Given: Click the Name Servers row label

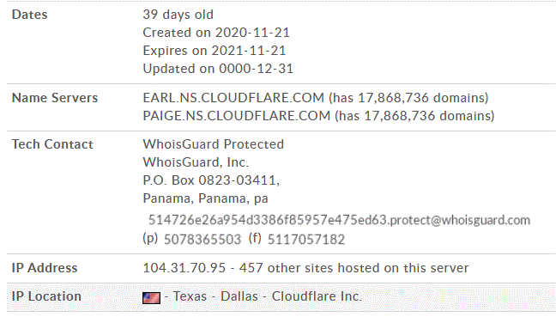Looking at the screenshot, I should pos(55,98).
